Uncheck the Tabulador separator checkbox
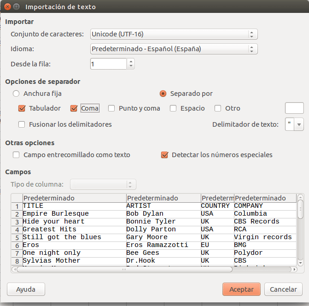The image size is (309, 306). 22,108
